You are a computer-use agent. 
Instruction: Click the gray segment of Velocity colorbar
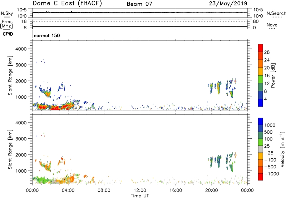pos(261,149)
